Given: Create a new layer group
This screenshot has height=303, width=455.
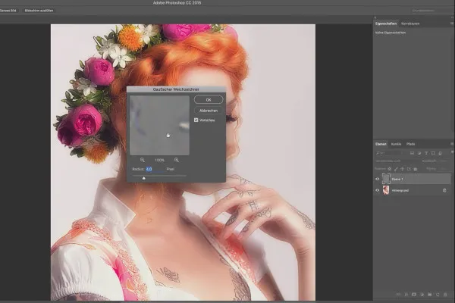Looking at the screenshot, I should 430,295.
